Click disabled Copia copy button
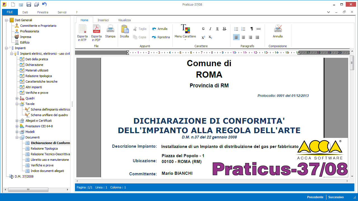Screen dimensions: 358x201 tap(139, 37)
